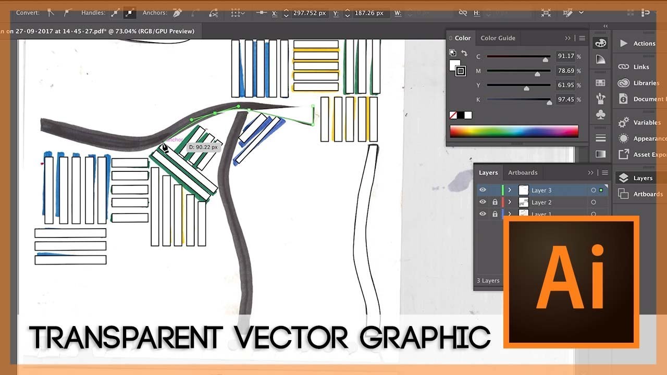Open the Libraries panel
The image size is (667, 375).
[x=639, y=83]
